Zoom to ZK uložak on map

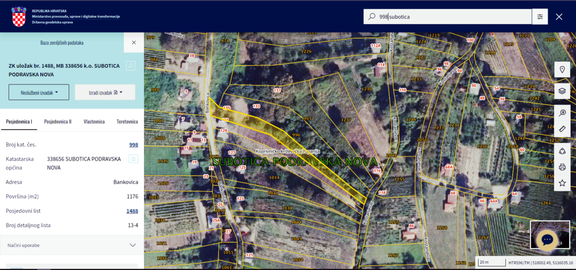[130, 65]
